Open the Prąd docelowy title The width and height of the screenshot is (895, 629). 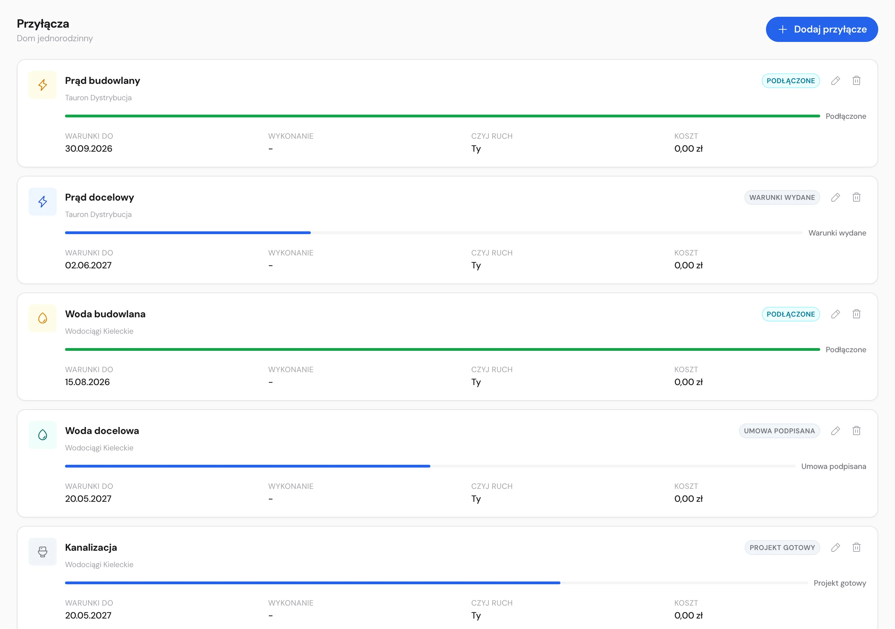(99, 197)
